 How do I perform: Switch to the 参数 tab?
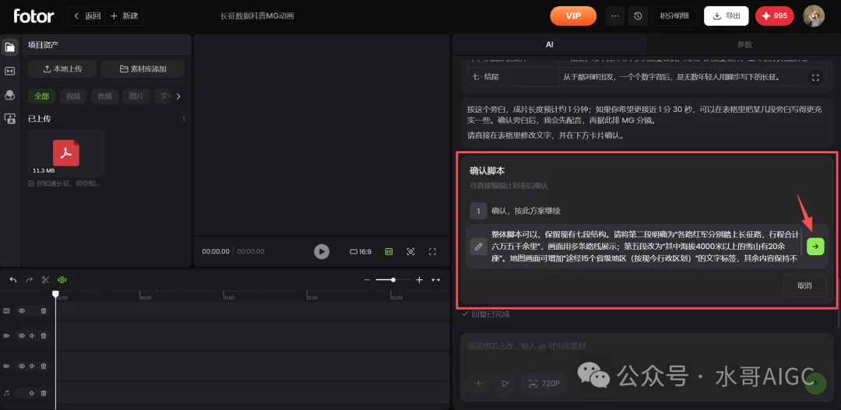coord(744,45)
